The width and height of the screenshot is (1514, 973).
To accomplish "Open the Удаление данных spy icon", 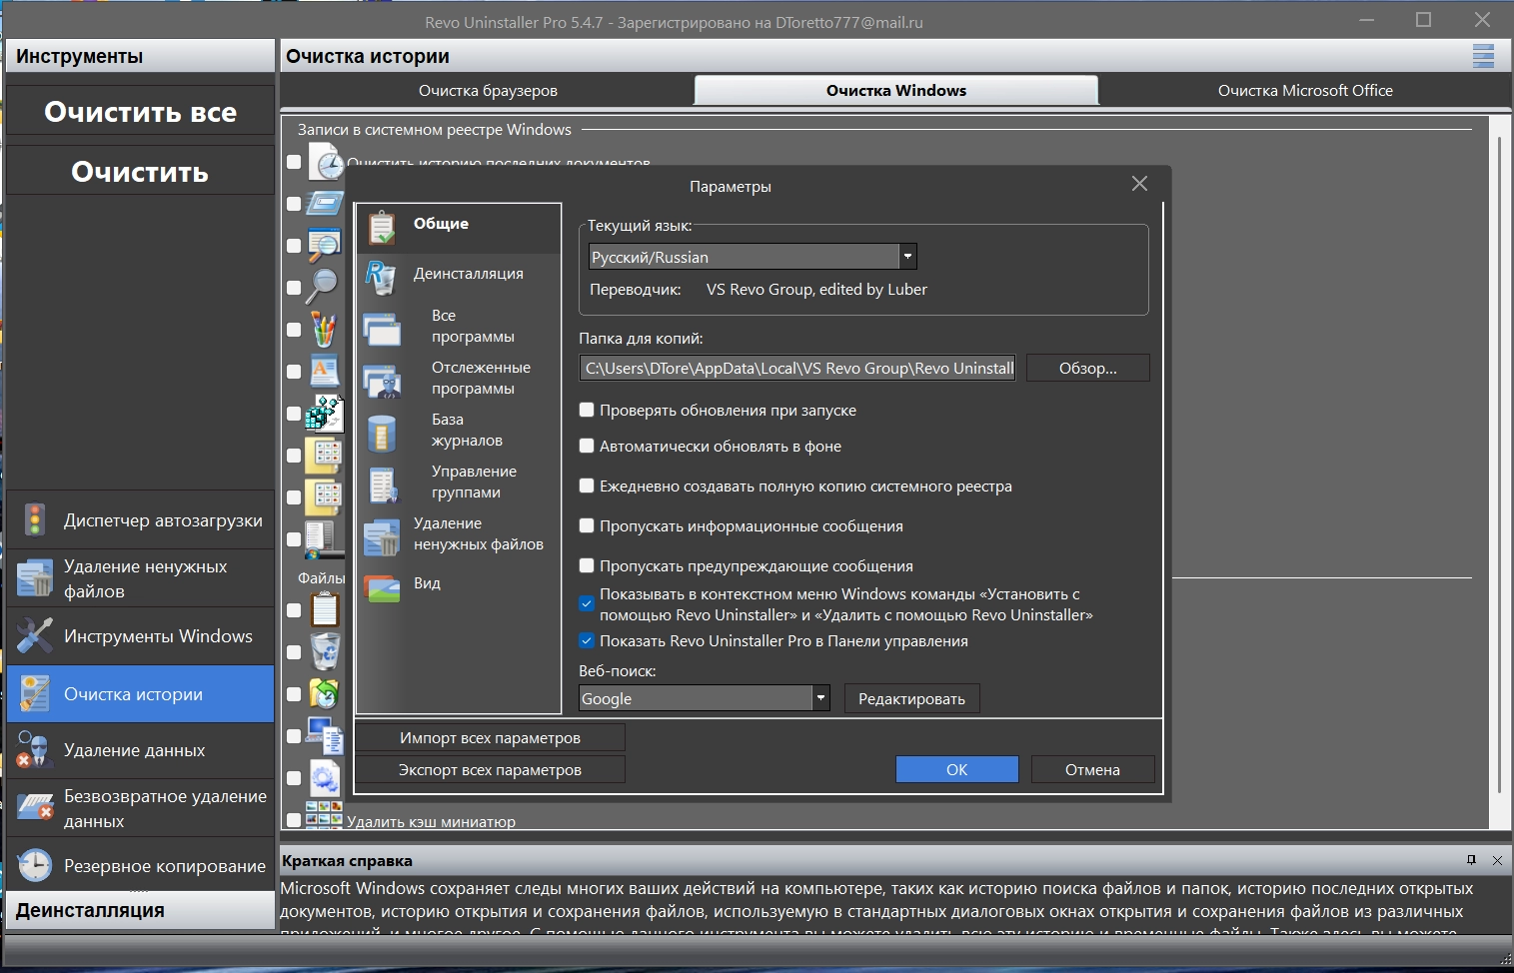I will pos(35,749).
